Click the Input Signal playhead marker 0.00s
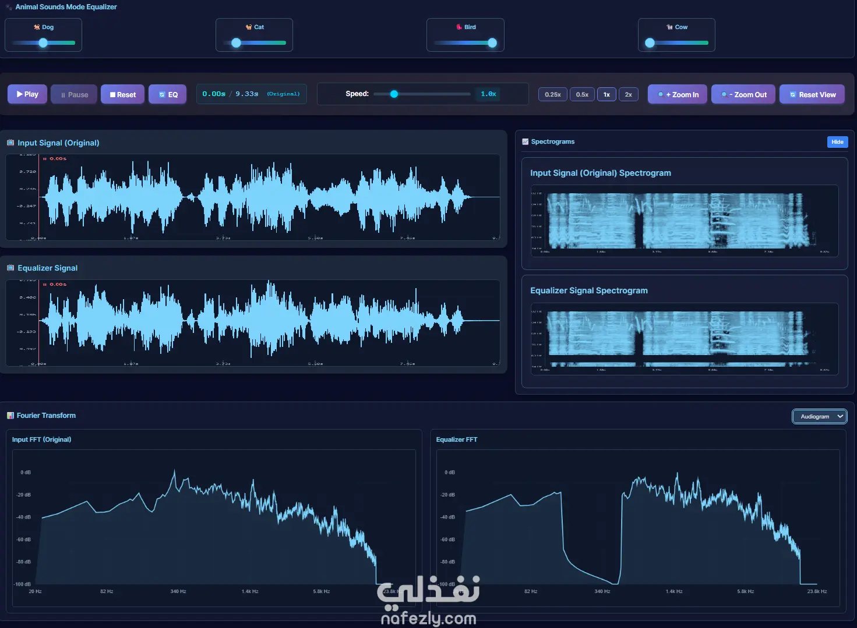Image resolution: width=857 pixels, height=628 pixels. [55, 158]
